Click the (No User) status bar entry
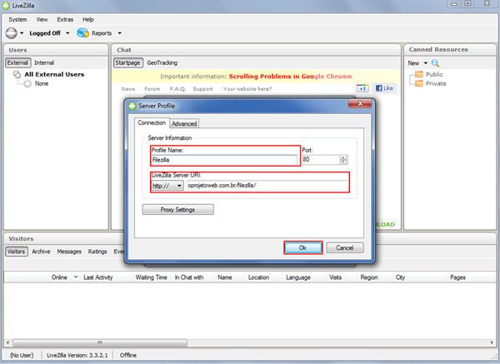Screen dimensions: 500x364 tap(22, 355)
